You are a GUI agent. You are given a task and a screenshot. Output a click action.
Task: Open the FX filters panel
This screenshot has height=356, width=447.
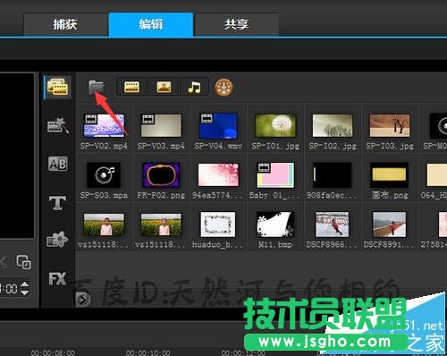pyautogui.click(x=57, y=279)
